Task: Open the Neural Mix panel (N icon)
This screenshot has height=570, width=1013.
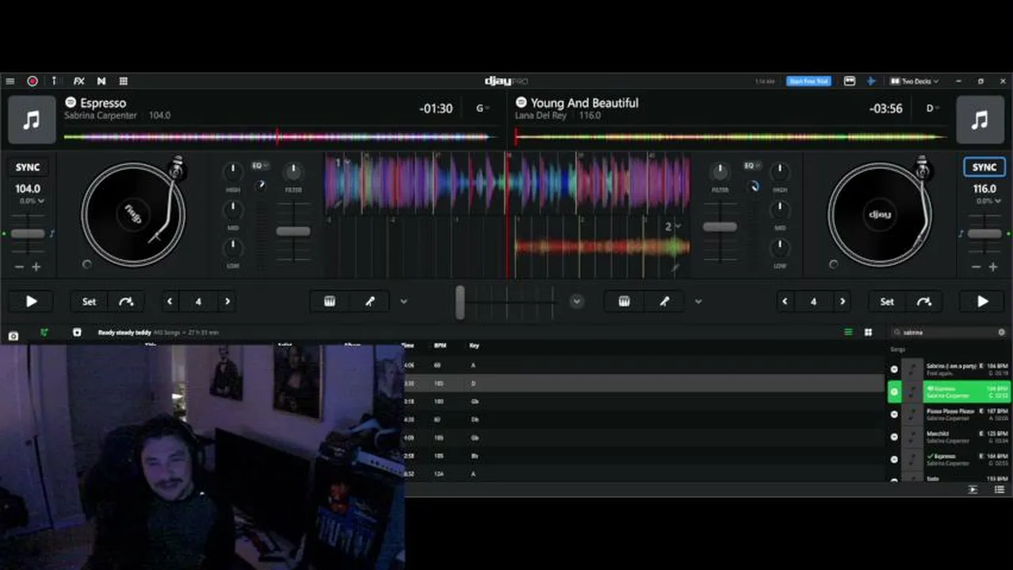Action: click(101, 81)
